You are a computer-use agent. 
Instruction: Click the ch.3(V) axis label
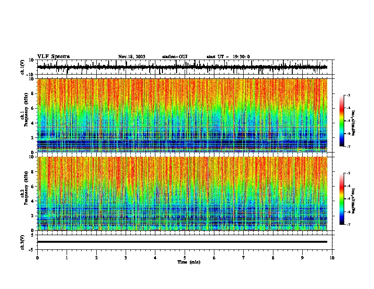point(23,242)
